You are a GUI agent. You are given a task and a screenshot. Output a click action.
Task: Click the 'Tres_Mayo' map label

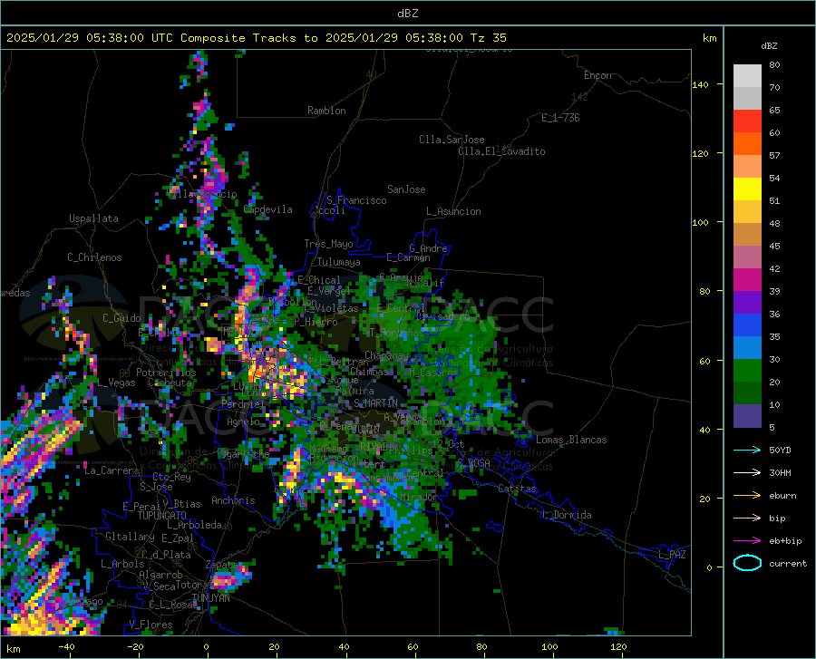(x=328, y=244)
